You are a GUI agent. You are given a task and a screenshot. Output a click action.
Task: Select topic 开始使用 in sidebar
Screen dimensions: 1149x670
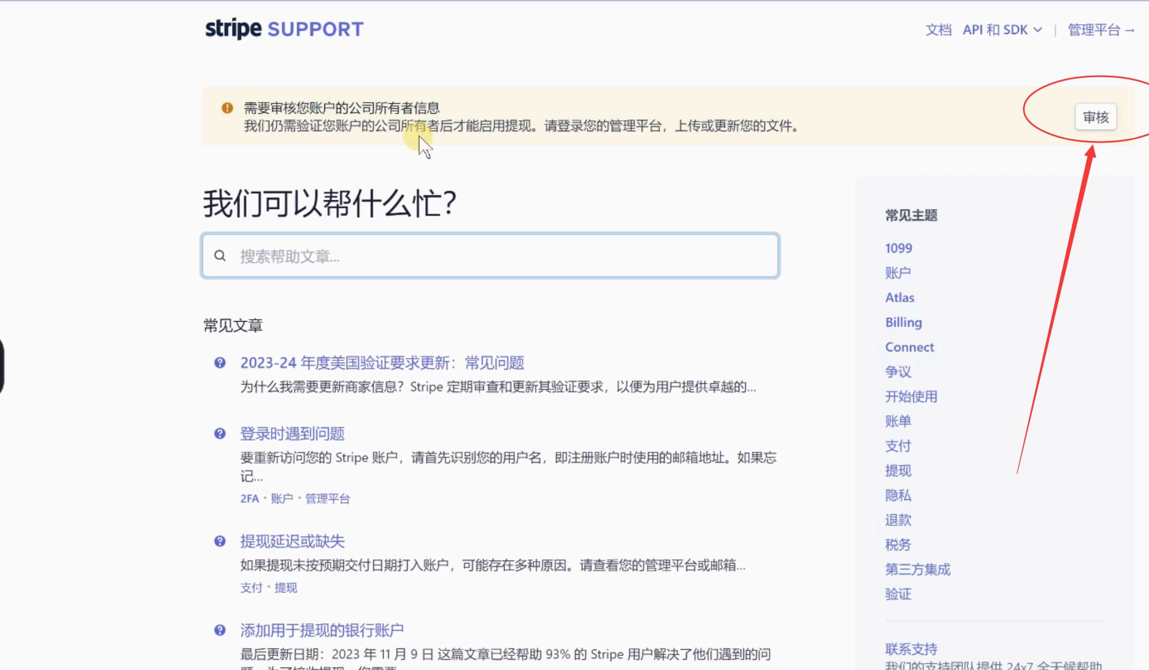[x=911, y=397]
